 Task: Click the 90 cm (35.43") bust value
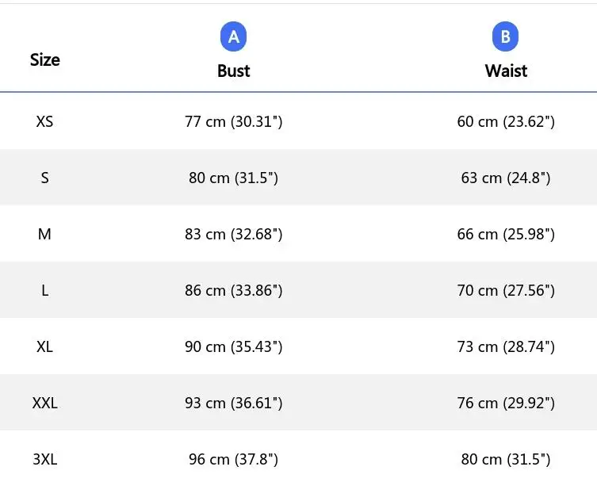233,347
